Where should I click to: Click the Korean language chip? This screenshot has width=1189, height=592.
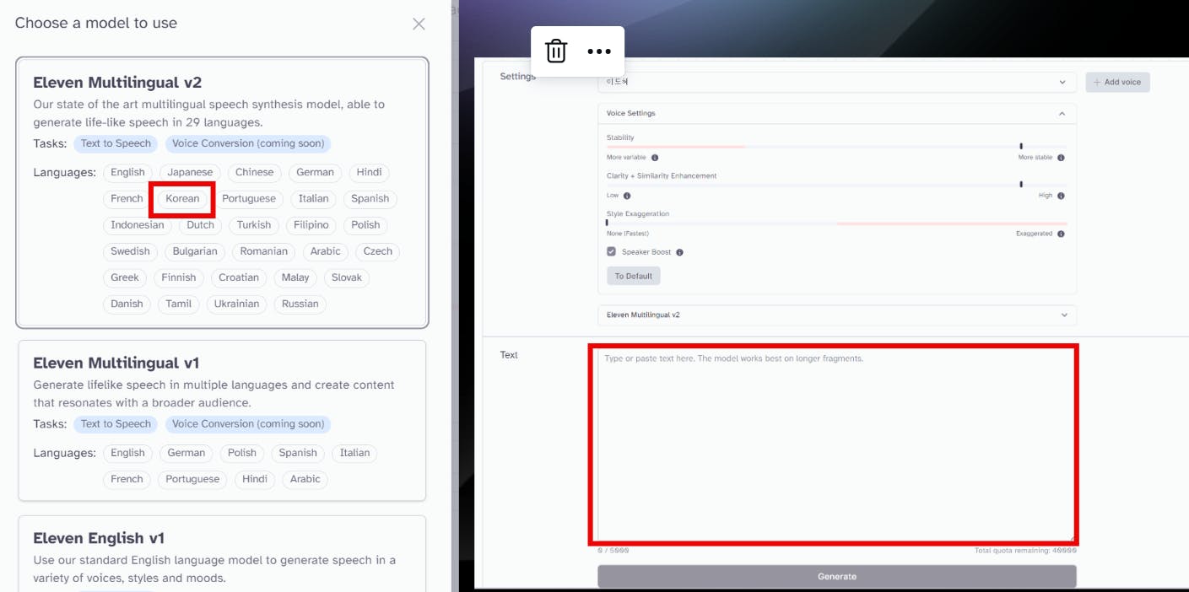click(x=182, y=199)
